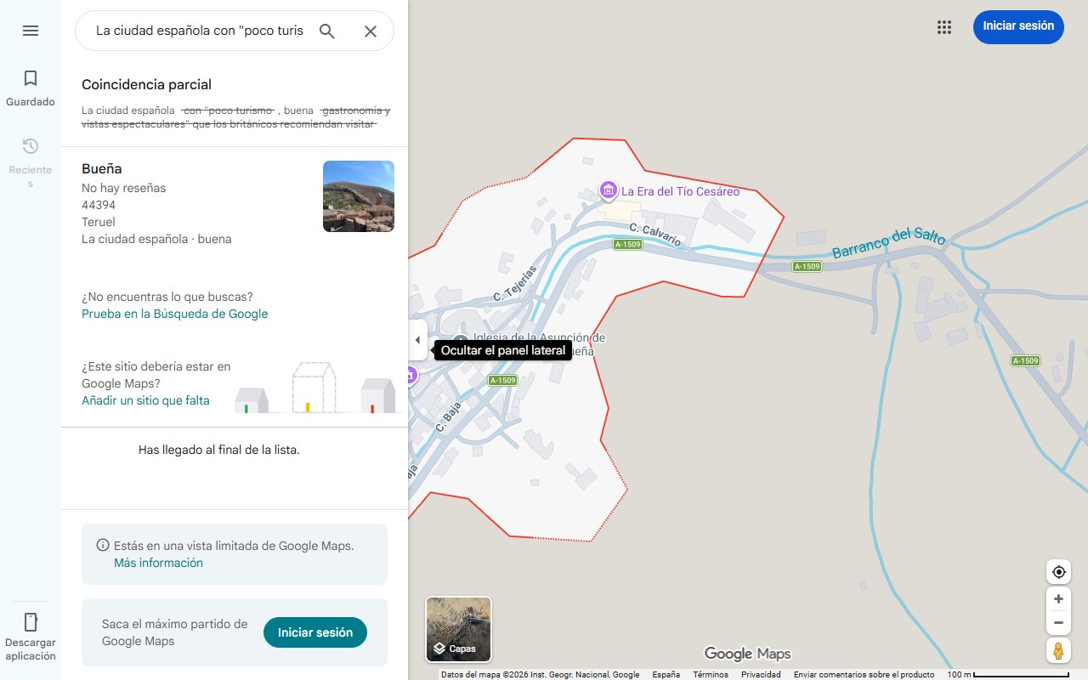This screenshot has width=1088, height=680.
Task: Toggle map layers via the Capas widget
Action: (x=458, y=629)
